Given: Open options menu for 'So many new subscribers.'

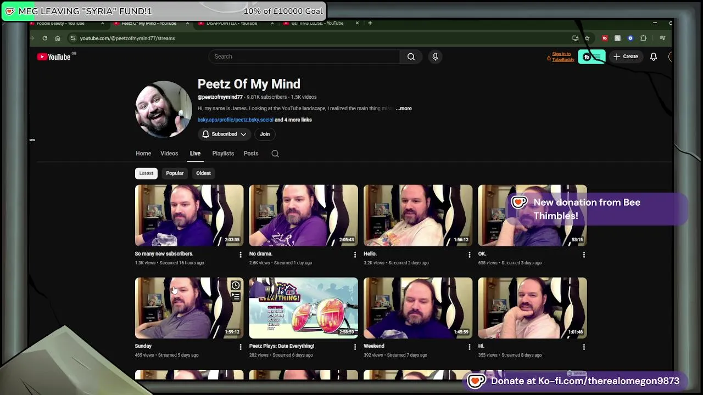Looking at the screenshot, I should (x=240, y=255).
